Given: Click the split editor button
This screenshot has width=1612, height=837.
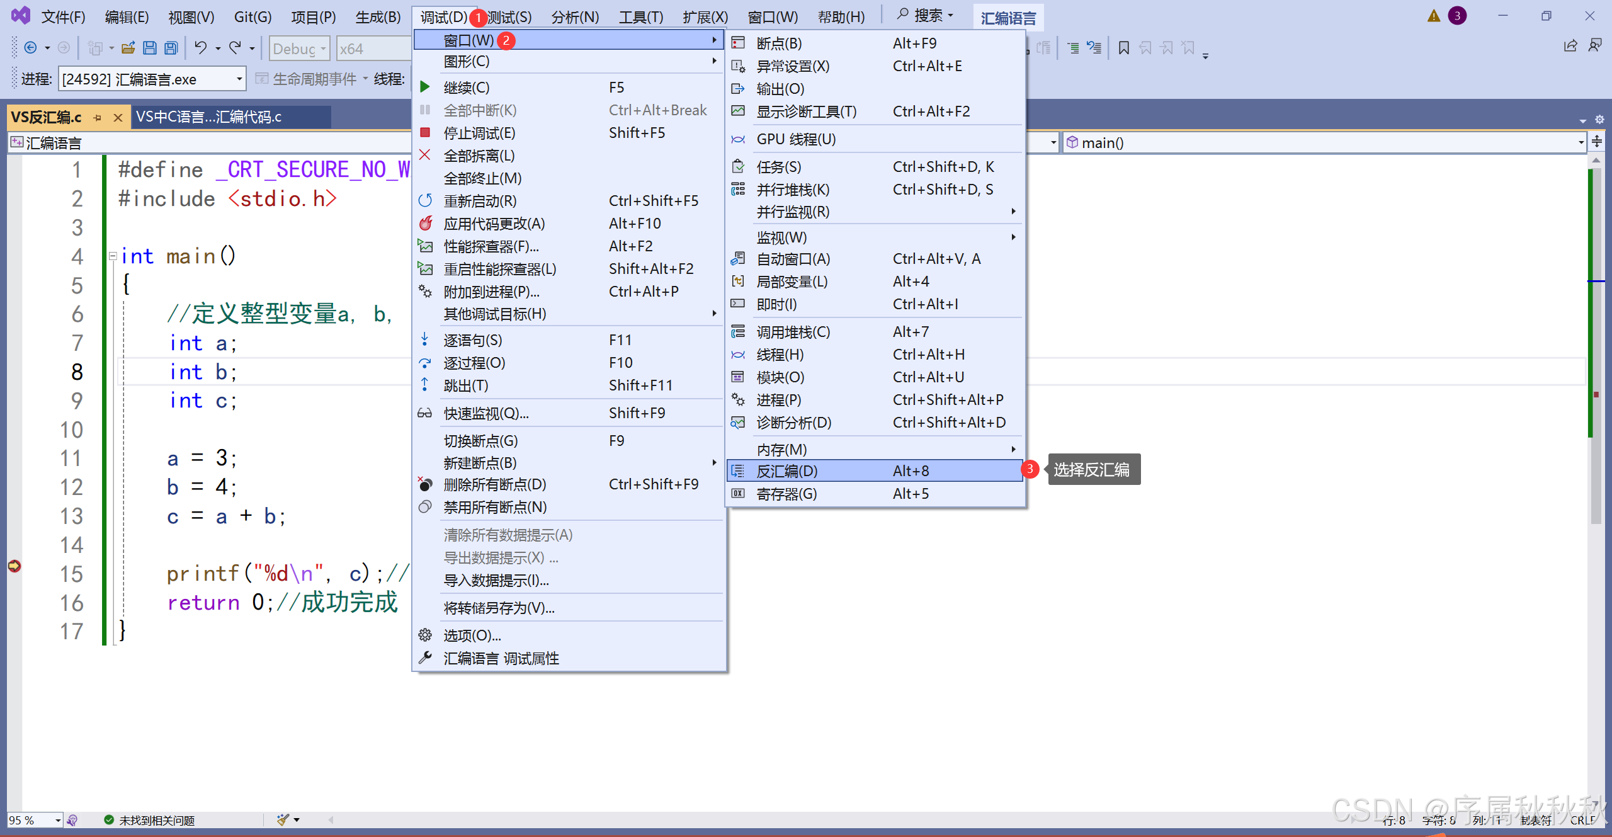Looking at the screenshot, I should (x=1597, y=142).
